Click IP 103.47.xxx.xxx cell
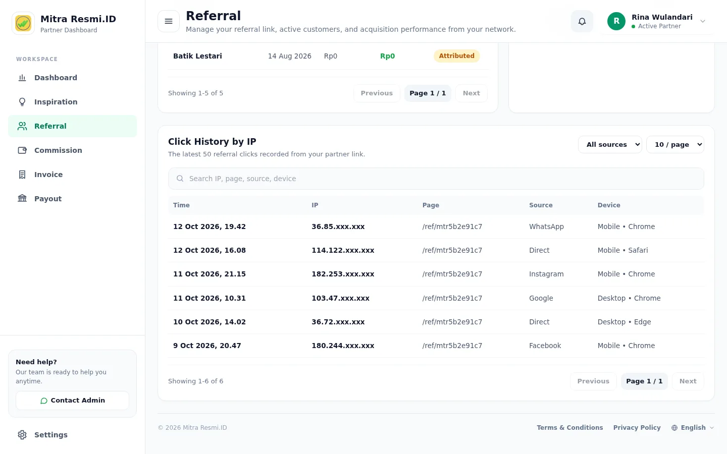The height and width of the screenshot is (454, 727). [x=340, y=298]
